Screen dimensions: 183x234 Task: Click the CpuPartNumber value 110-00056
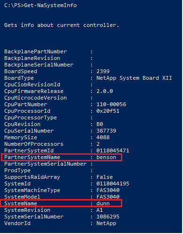(x=111, y=104)
